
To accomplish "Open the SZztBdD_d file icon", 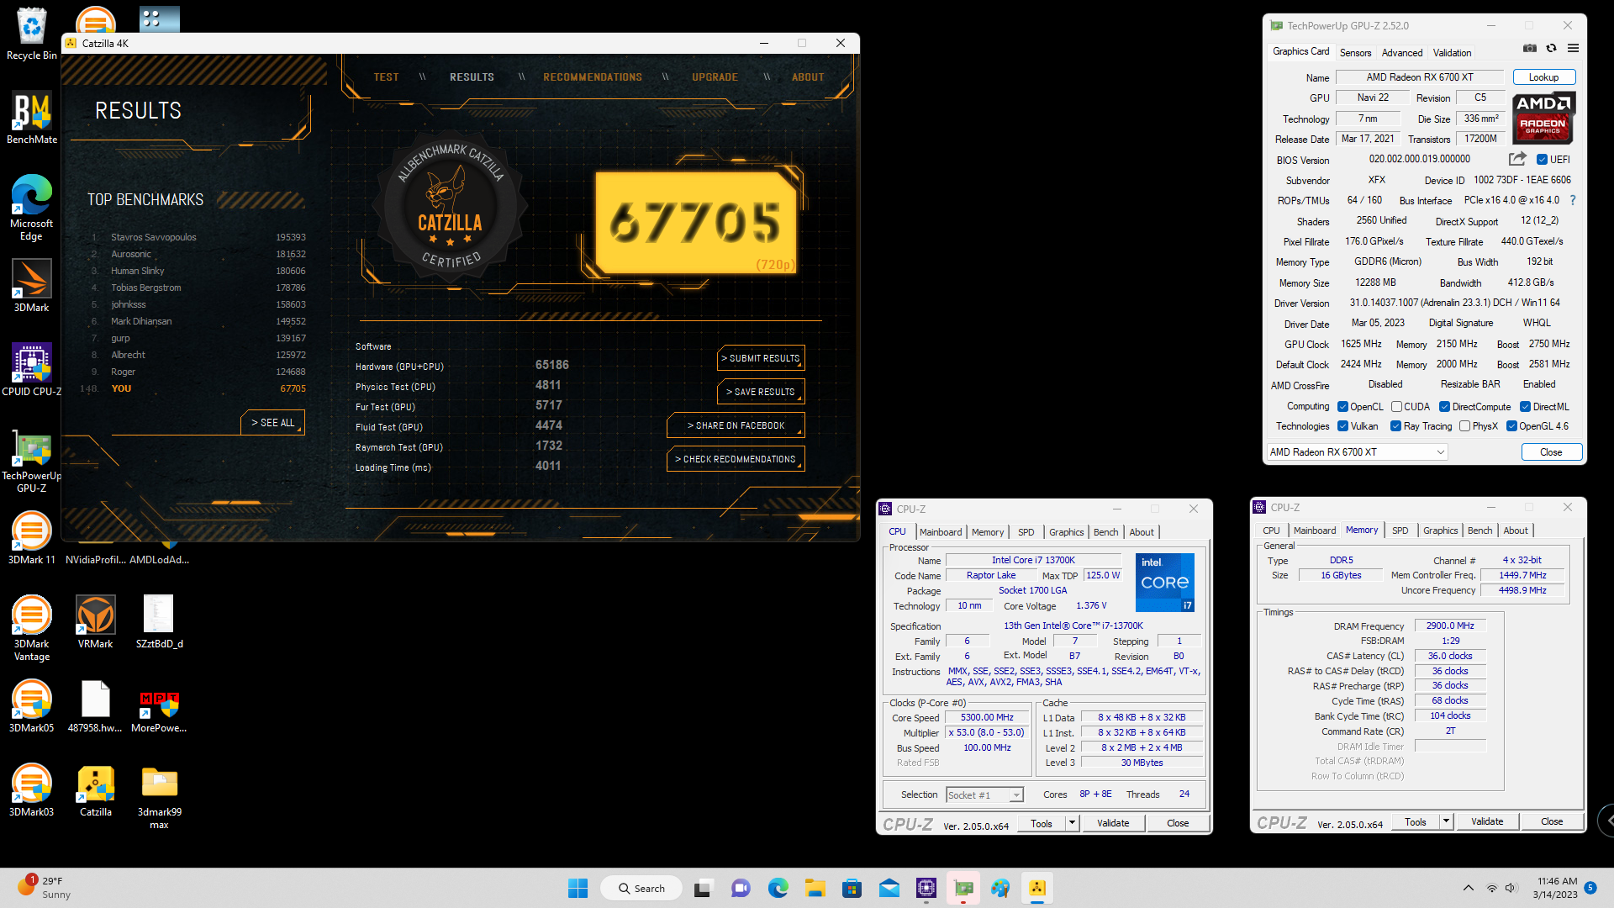I will [159, 622].
